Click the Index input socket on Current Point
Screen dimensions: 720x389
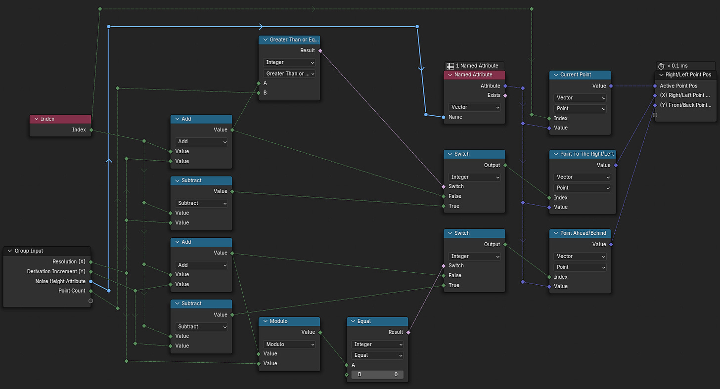(x=549, y=118)
